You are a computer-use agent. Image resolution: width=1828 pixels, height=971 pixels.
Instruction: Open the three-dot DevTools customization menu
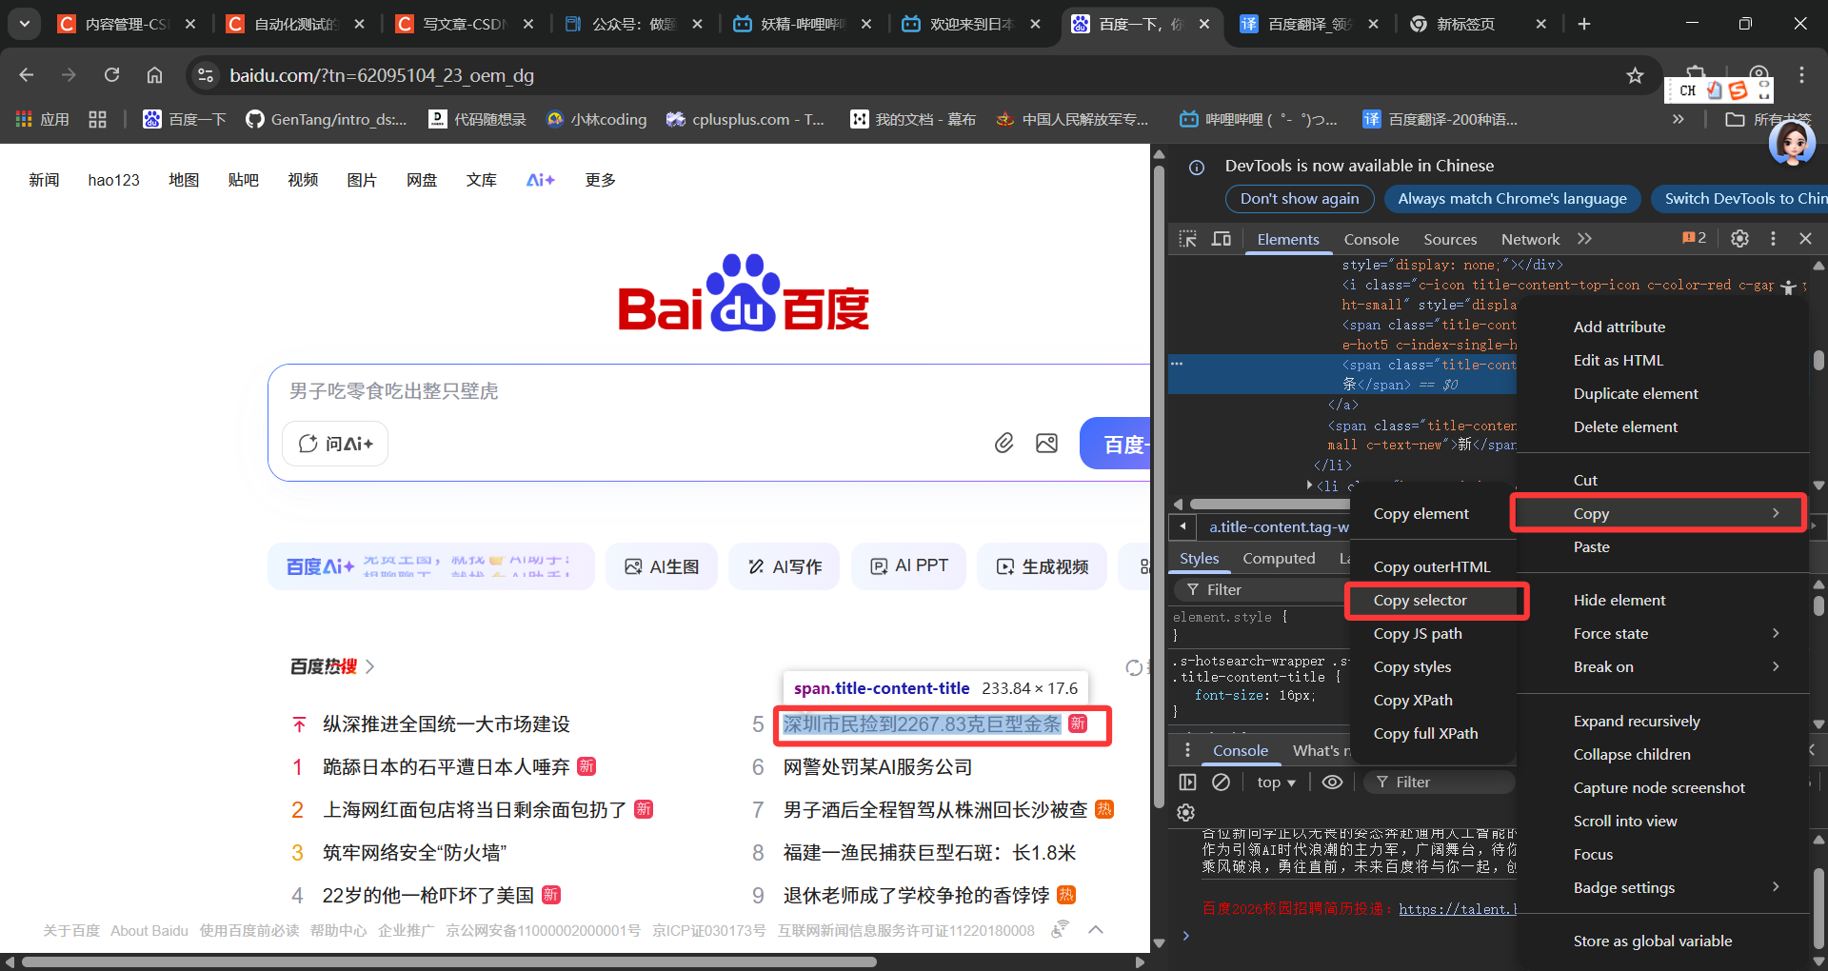pos(1773,239)
